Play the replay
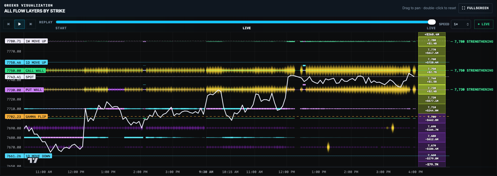Screen dimensions: 497x176 pyautogui.click(x=19, y=24)
